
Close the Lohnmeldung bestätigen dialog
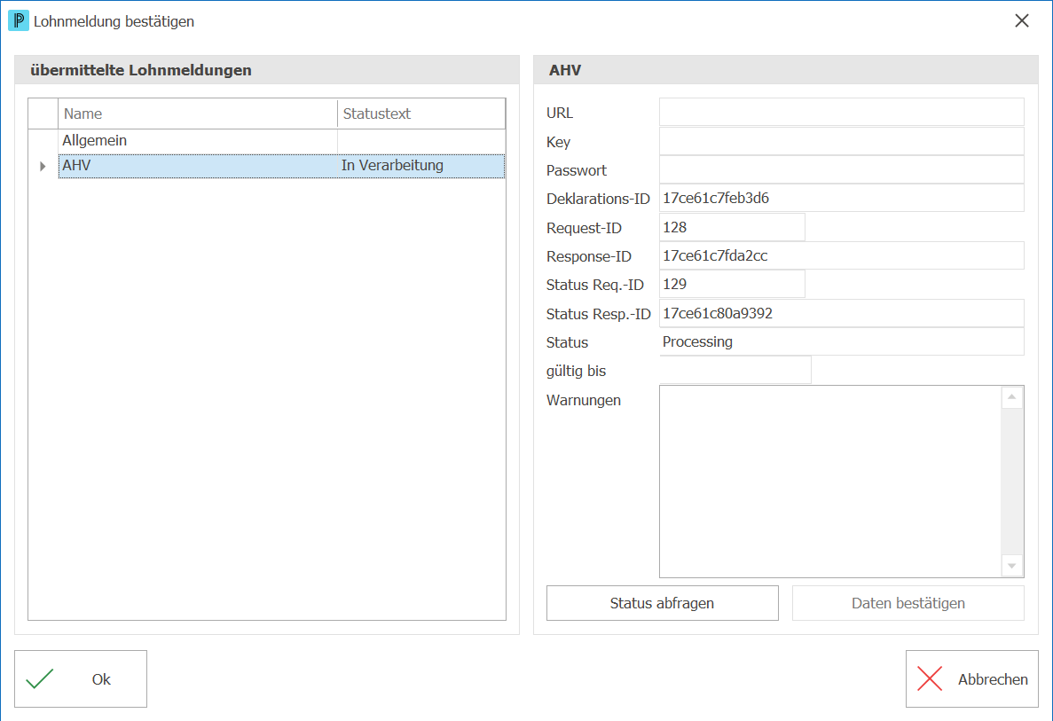(1021, 20)
